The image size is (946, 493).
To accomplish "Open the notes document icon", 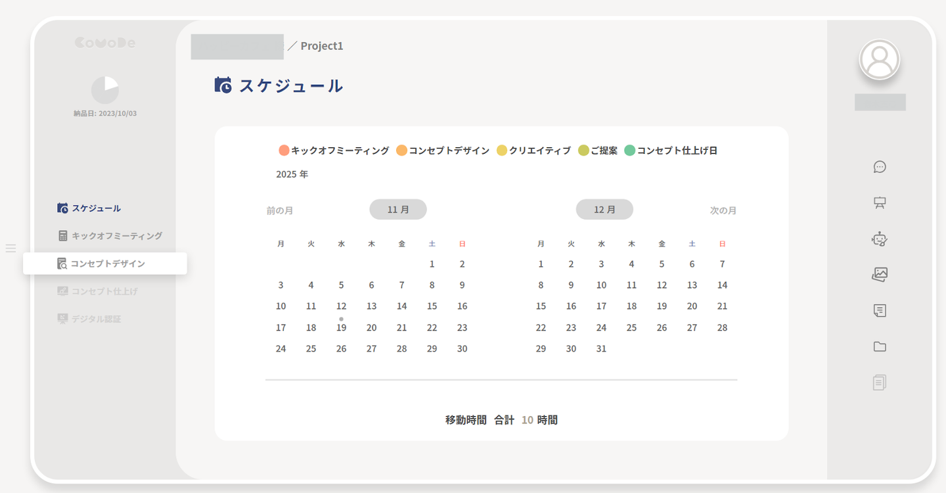I will point(880,310).
